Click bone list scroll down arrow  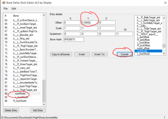click(44, 104)
